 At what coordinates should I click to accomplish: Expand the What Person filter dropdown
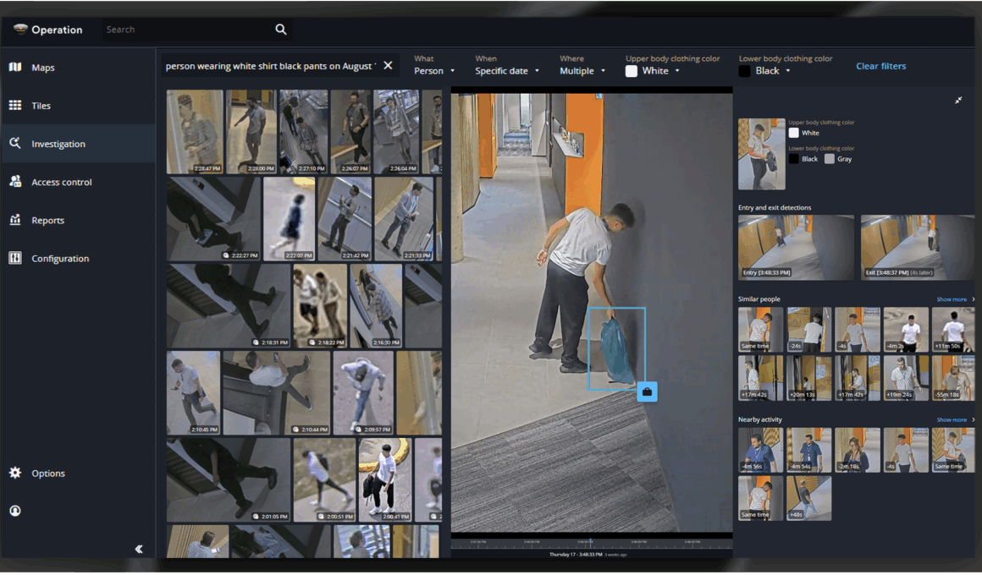tap(434, 71)
